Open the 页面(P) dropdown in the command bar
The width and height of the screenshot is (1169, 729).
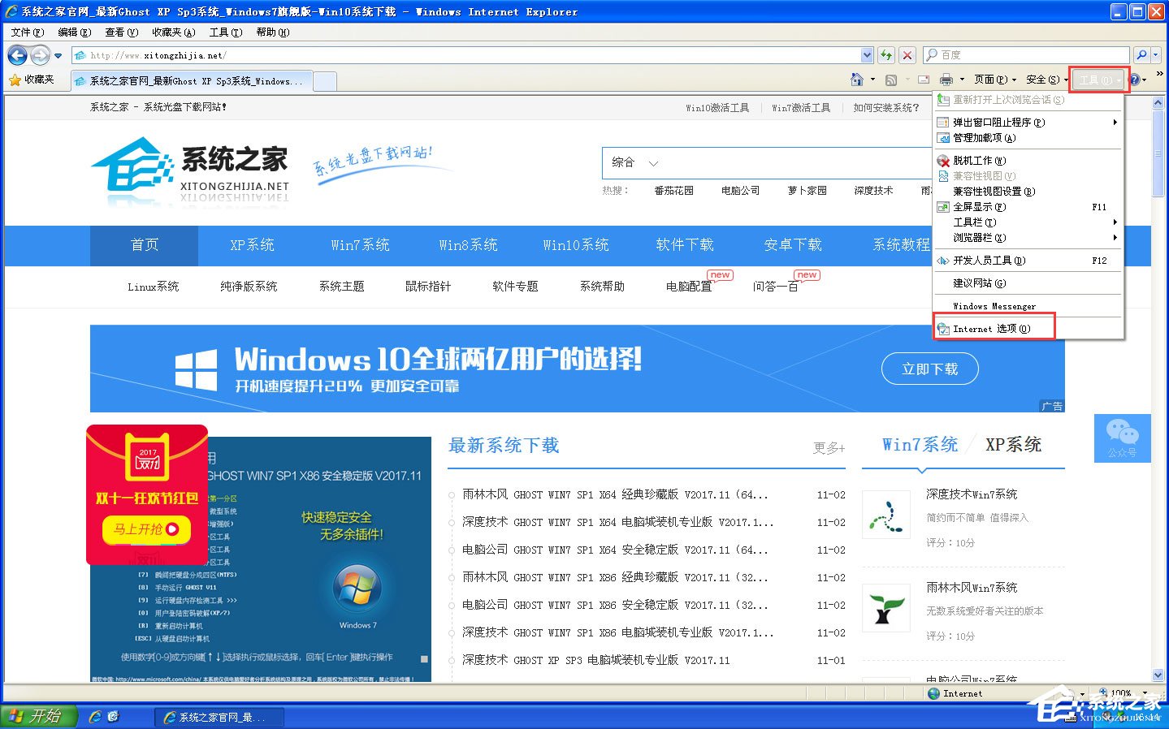click(994, 80)
